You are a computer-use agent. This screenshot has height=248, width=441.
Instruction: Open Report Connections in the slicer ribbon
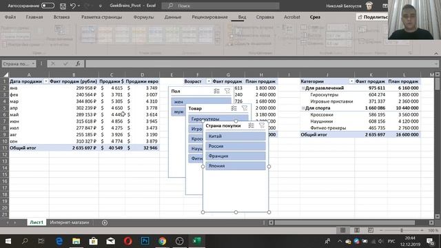click(x=59, y=36)
